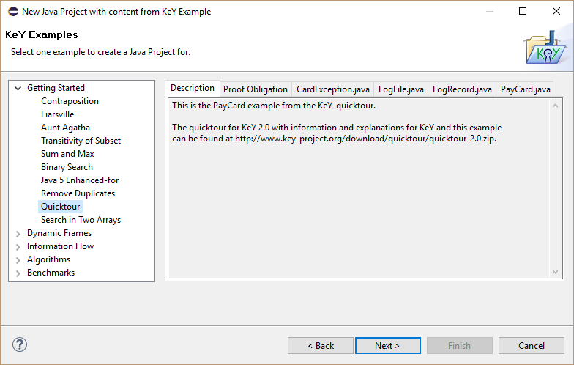Select the Algorithms label
Screen dimensions: 574x365
pos(48,259)
